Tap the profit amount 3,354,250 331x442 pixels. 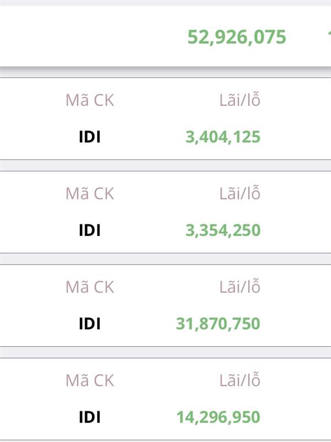coord(223,230)
